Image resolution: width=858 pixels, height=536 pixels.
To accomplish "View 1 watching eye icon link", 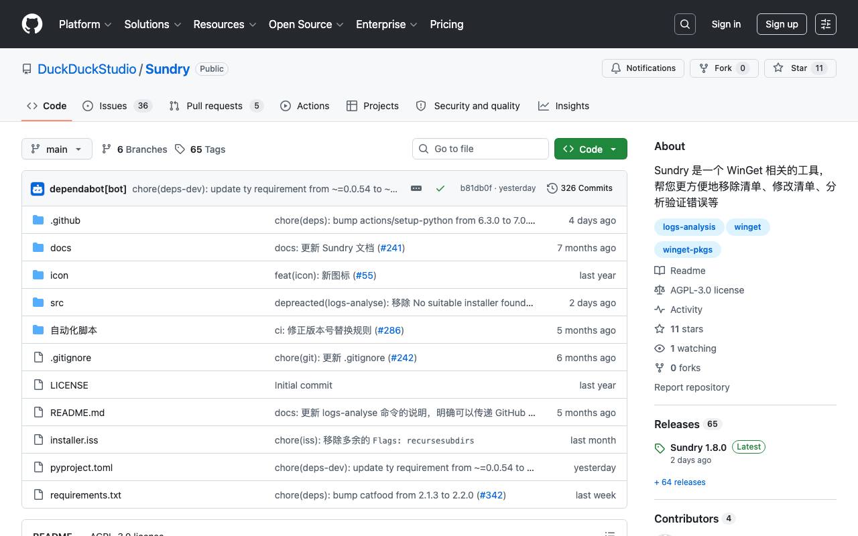I will click(660, 348).
